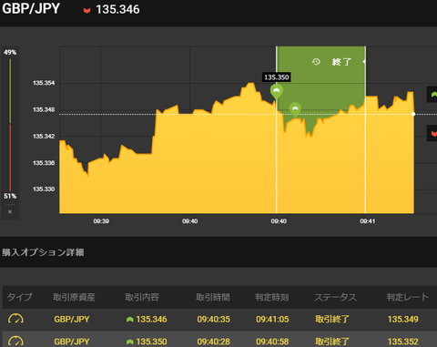437x347 pixels.
Task: Click the 終了 label in green zone
Action: click(x=341, y=62)
